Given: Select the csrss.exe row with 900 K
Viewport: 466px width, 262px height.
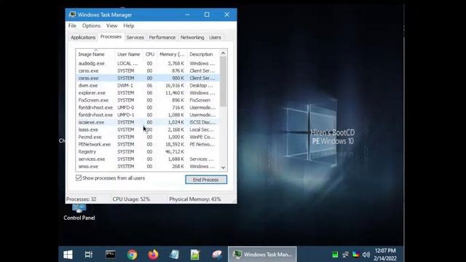Looking at the screenshot, I should pos(148,78).
